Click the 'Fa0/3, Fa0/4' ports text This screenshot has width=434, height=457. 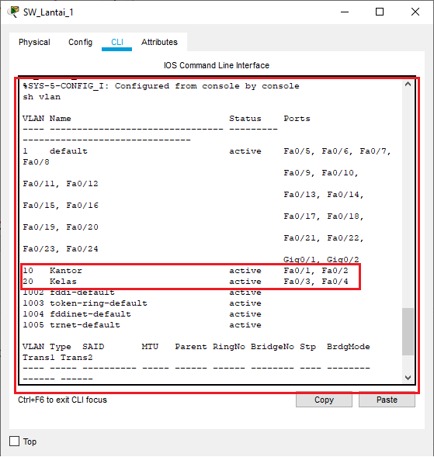[316, 281]
